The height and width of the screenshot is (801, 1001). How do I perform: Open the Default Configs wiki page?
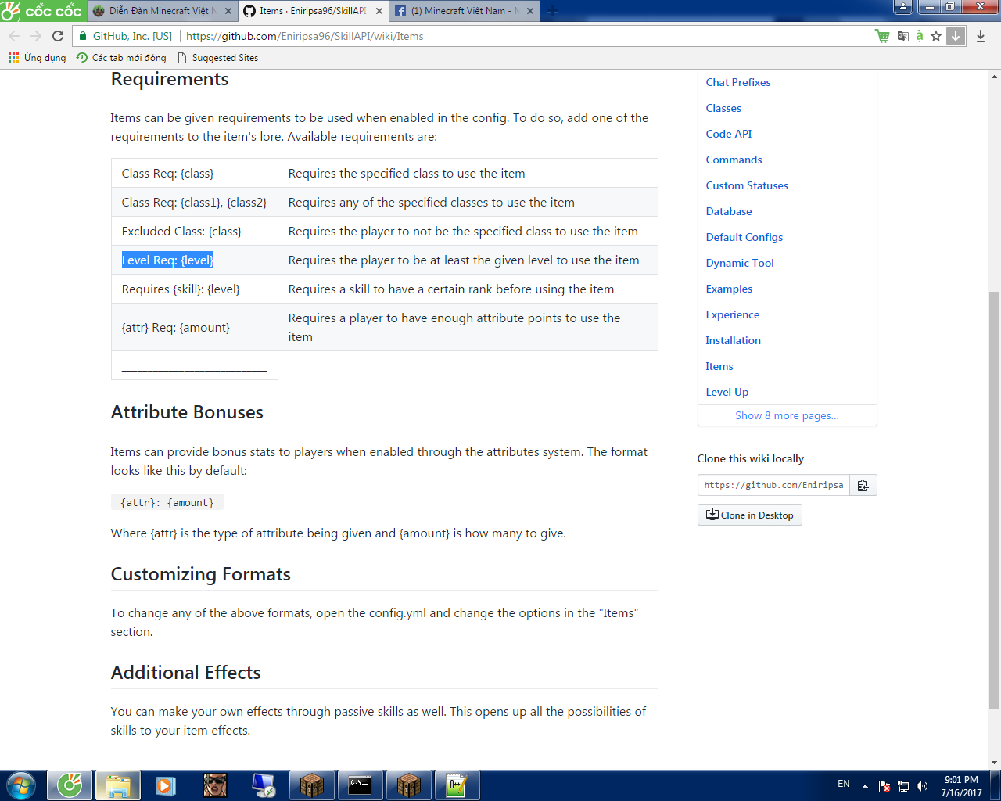[744, 237]
